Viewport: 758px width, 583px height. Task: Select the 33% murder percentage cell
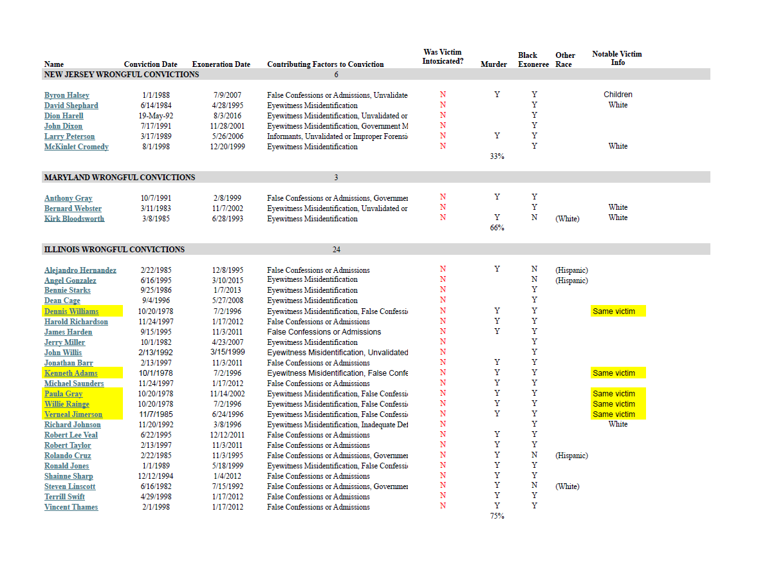pyautogui.click(x=497, y=156)
